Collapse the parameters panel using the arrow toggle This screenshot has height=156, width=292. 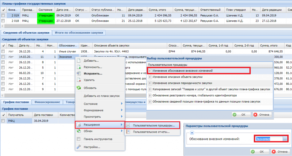point(192,132)
